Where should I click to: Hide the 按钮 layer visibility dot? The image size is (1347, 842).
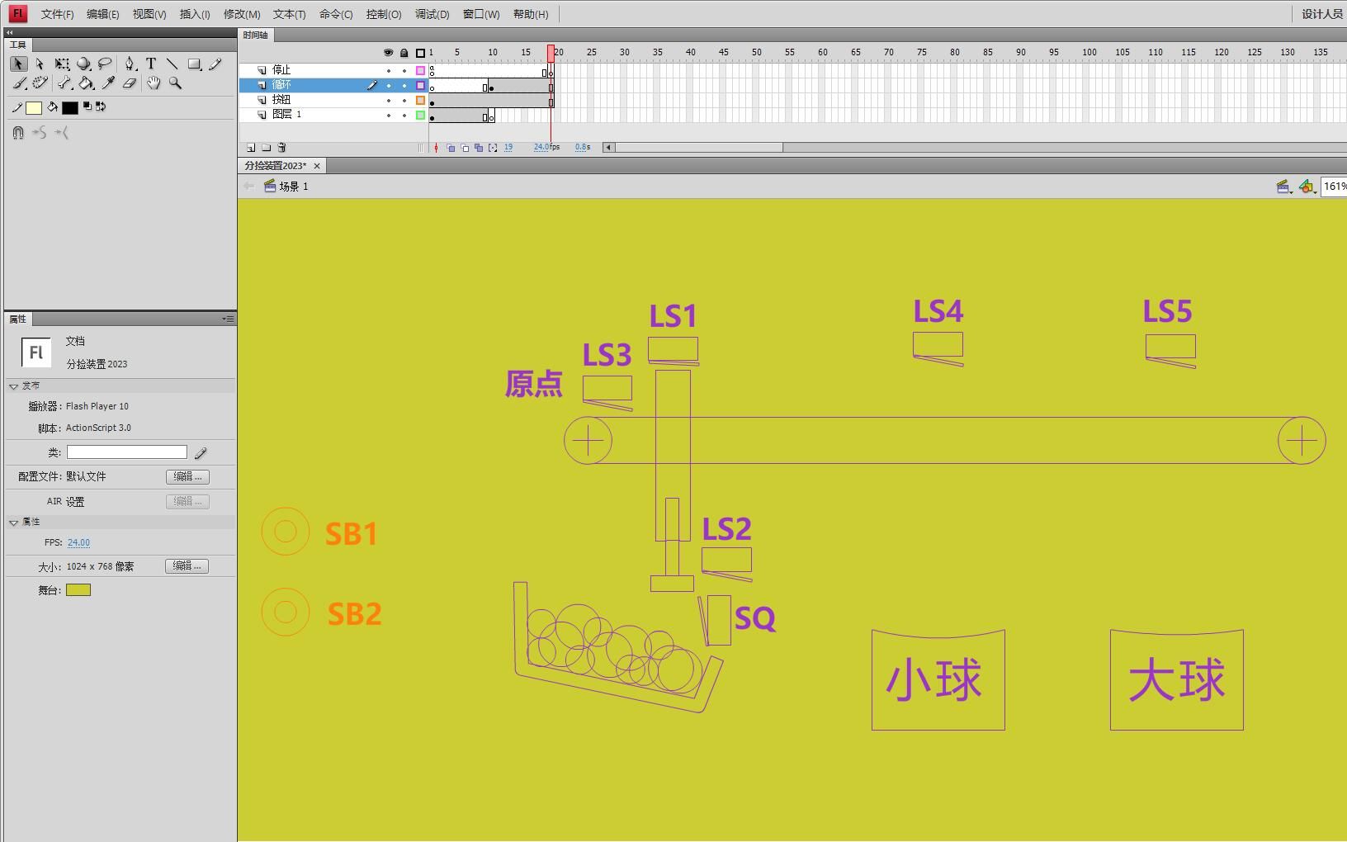coord(387,99)
